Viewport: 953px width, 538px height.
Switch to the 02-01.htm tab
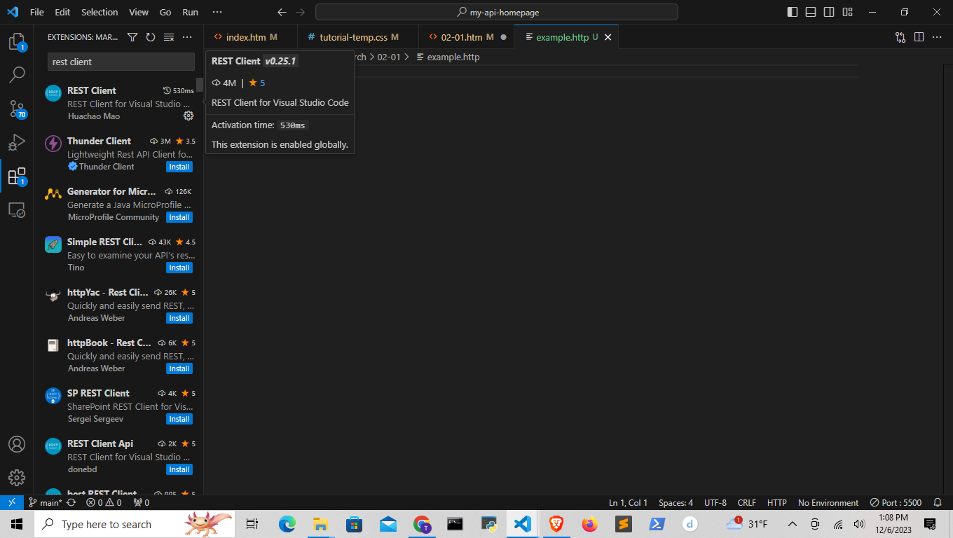pos(467,37)
